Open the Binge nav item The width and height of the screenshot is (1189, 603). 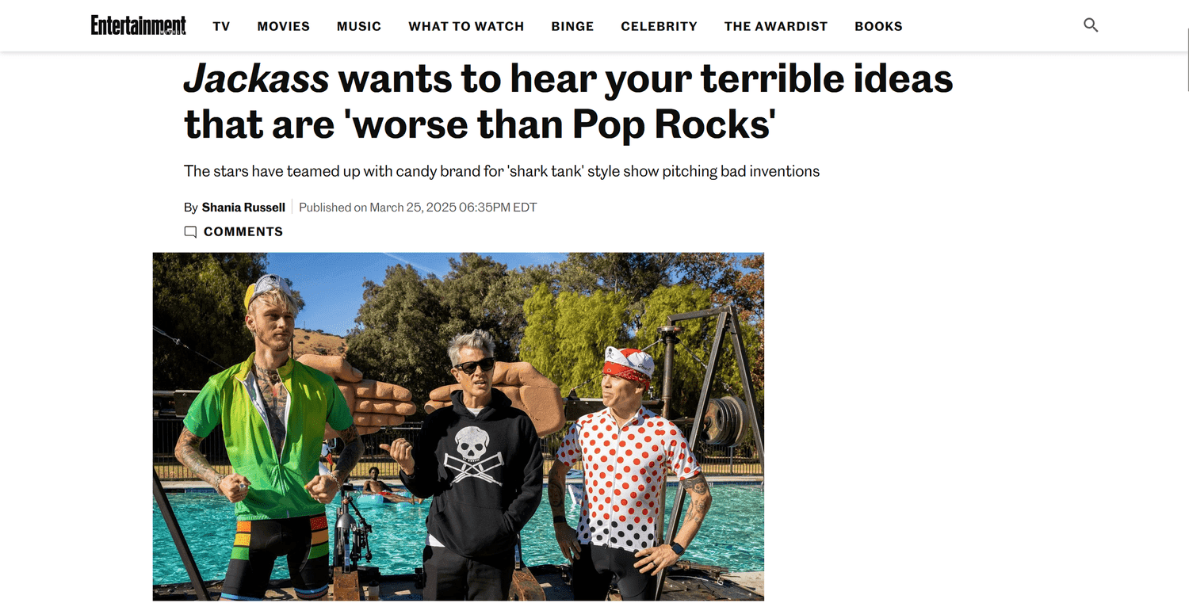pos(572,26)
